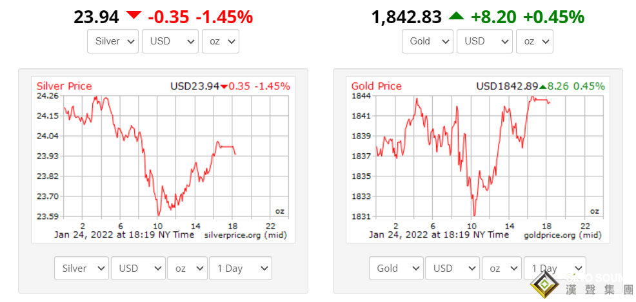Click the red Silver Price chart title
The width and height of the screenshot is (636, 302).
coord(64,86)
